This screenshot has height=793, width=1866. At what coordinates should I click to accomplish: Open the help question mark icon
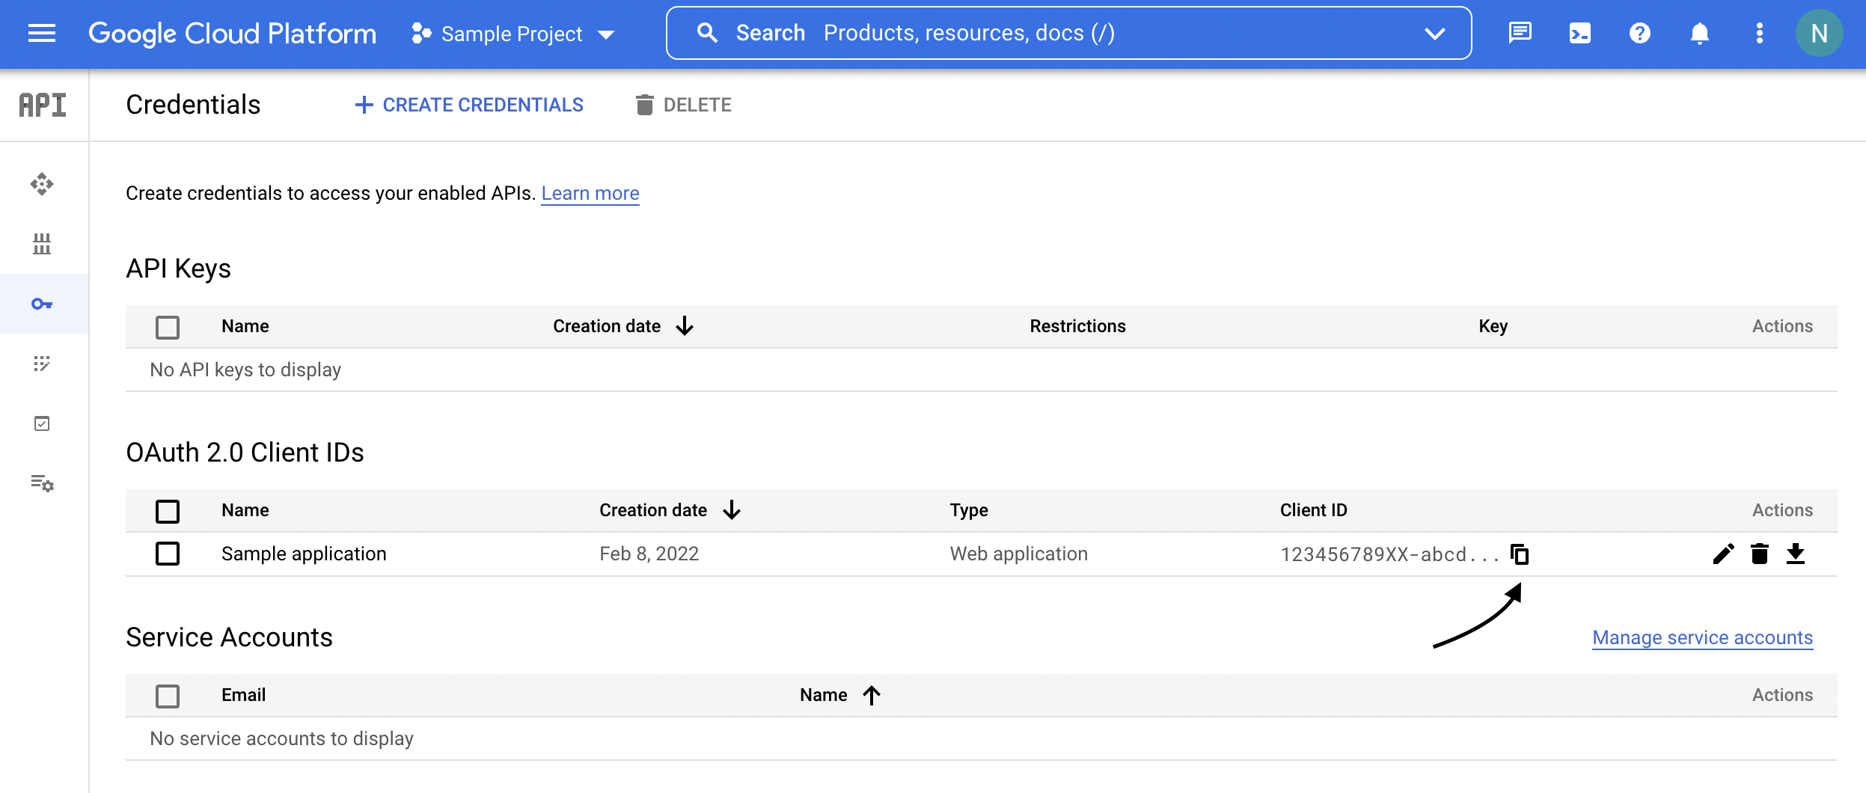click(x=1640, y=34)
